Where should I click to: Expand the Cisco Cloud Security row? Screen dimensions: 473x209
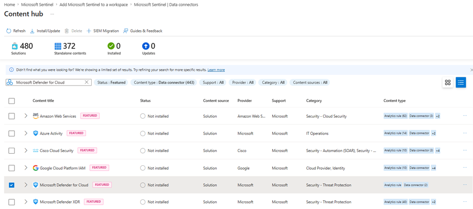click(x=26, y=150)
